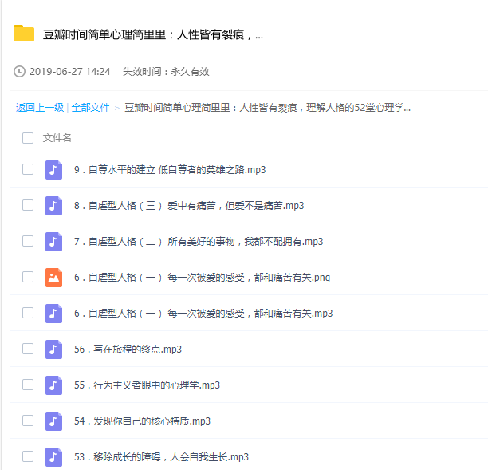Viewport: 488px width, 470px height.
Task: Click the audio icon of 7．自虐型人格（二）
Action: (x=53, y=242)
